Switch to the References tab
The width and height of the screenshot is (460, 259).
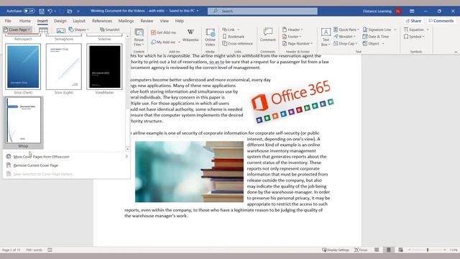coord(102,21)
